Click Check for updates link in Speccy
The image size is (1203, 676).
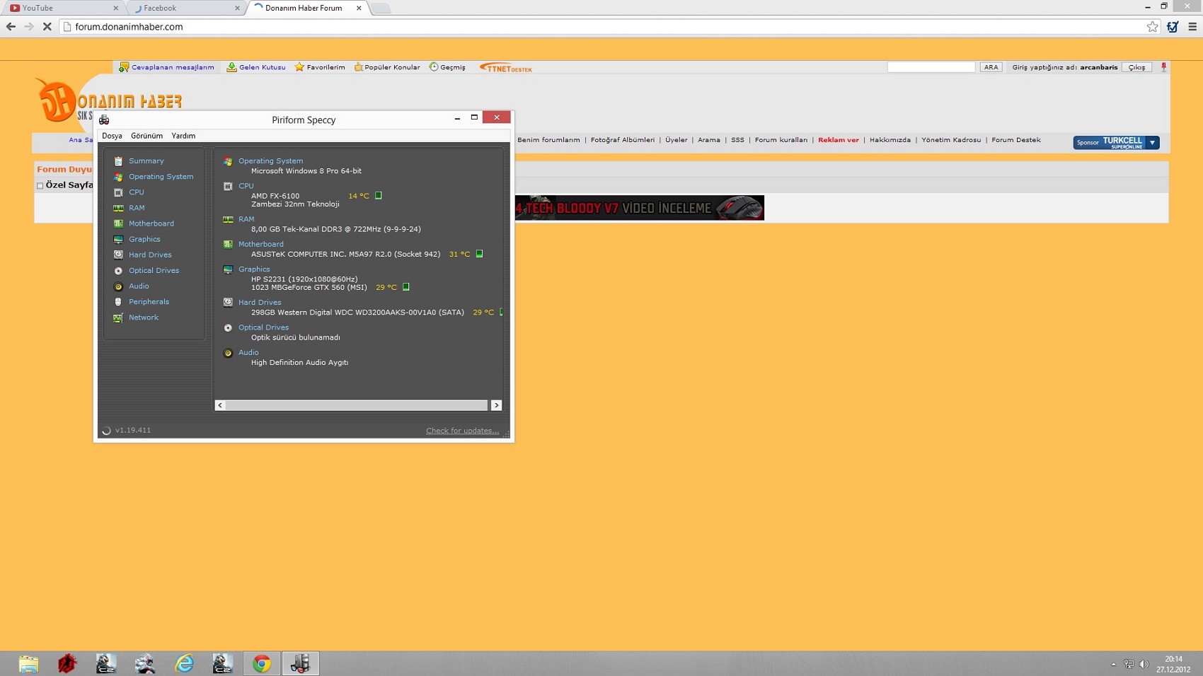(462, 431)
